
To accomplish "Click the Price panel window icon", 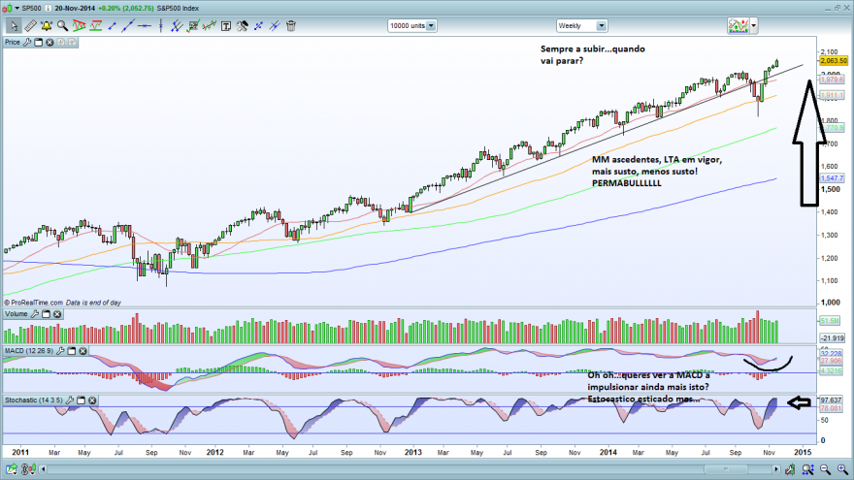I will coord(39,42).
